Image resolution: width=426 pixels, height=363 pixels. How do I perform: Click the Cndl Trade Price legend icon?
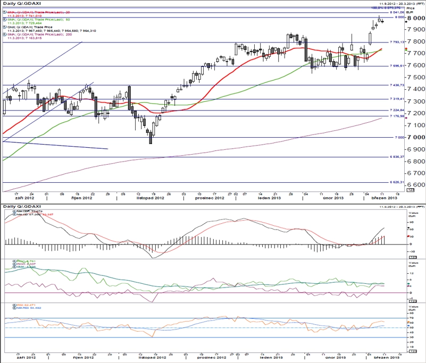5,27
